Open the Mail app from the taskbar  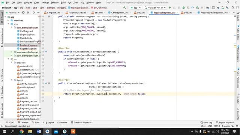56,132
